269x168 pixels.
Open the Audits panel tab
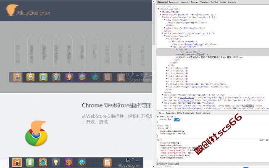click(223, 2)
